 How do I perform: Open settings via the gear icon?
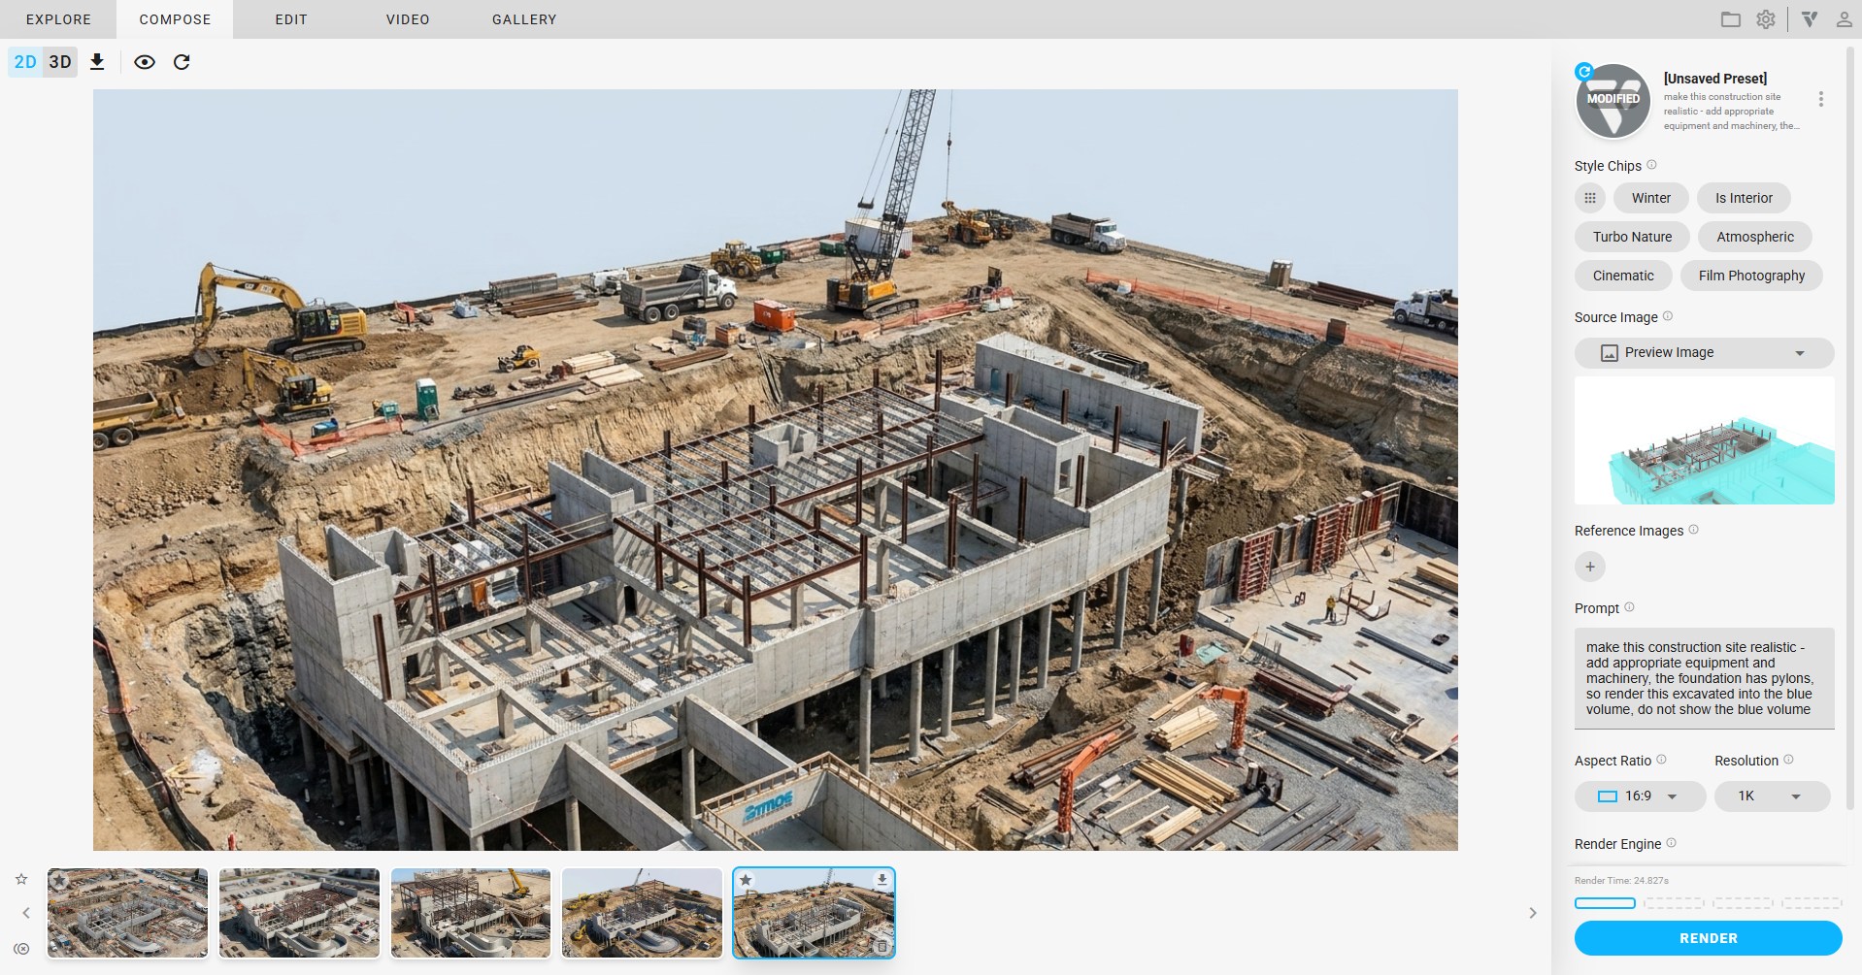coord(1766,19)
